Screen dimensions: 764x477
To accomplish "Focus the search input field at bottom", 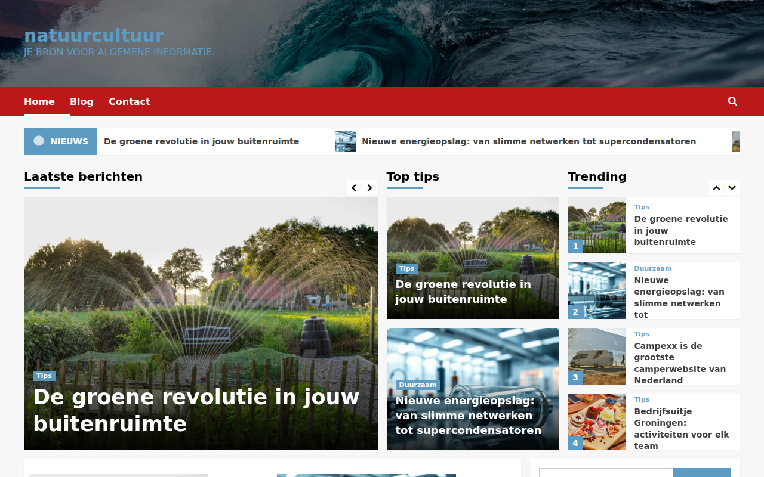I will [606, 473].
